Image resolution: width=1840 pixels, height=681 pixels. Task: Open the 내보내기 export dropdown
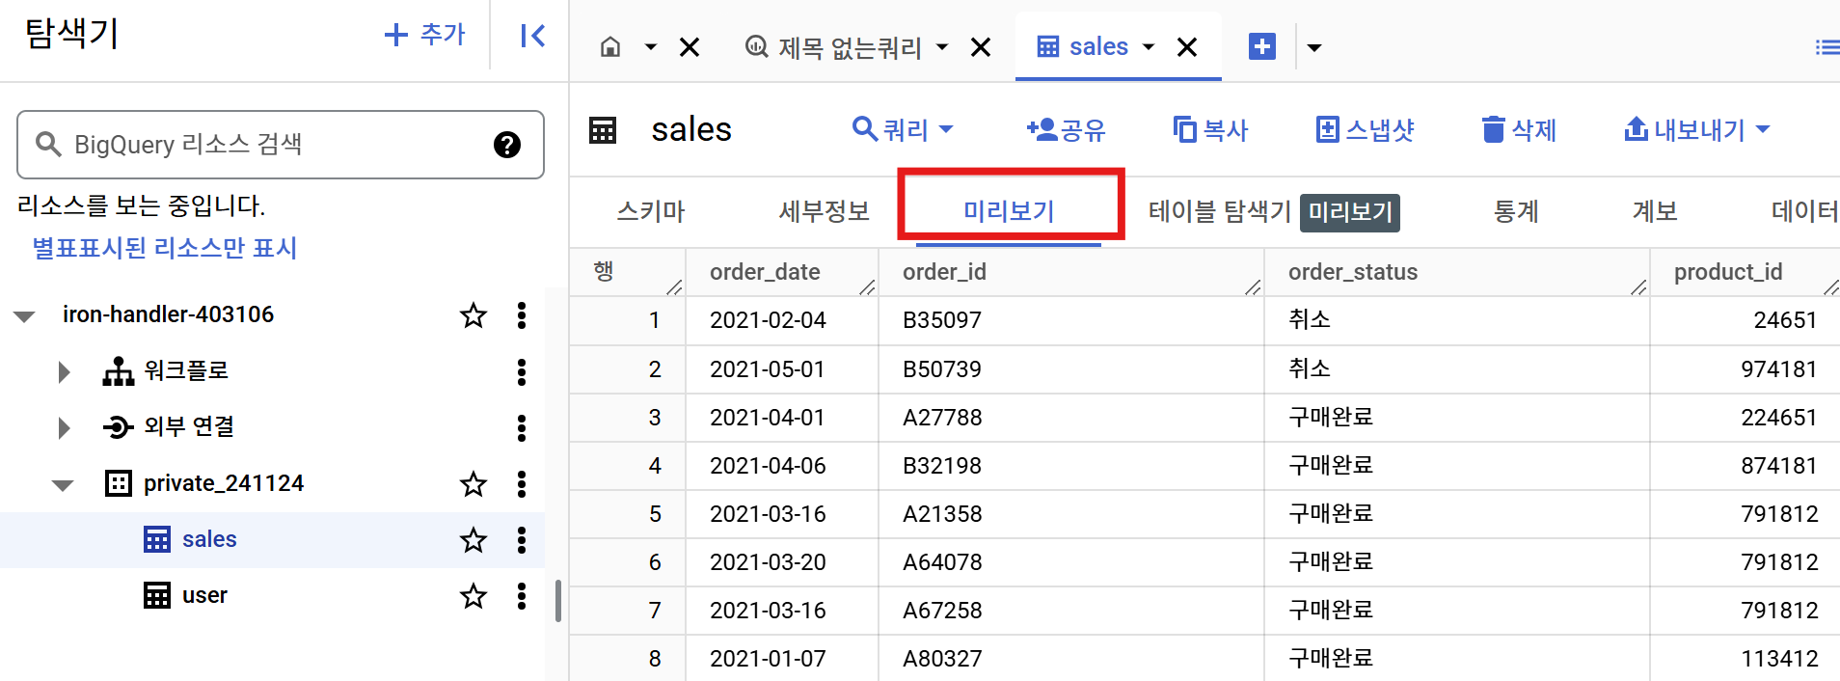click(x=1697, y=129)
